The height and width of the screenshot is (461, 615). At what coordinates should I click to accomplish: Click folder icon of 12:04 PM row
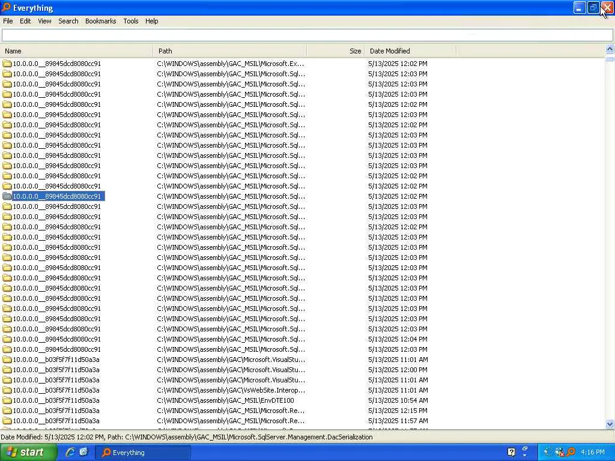(7, 340)
